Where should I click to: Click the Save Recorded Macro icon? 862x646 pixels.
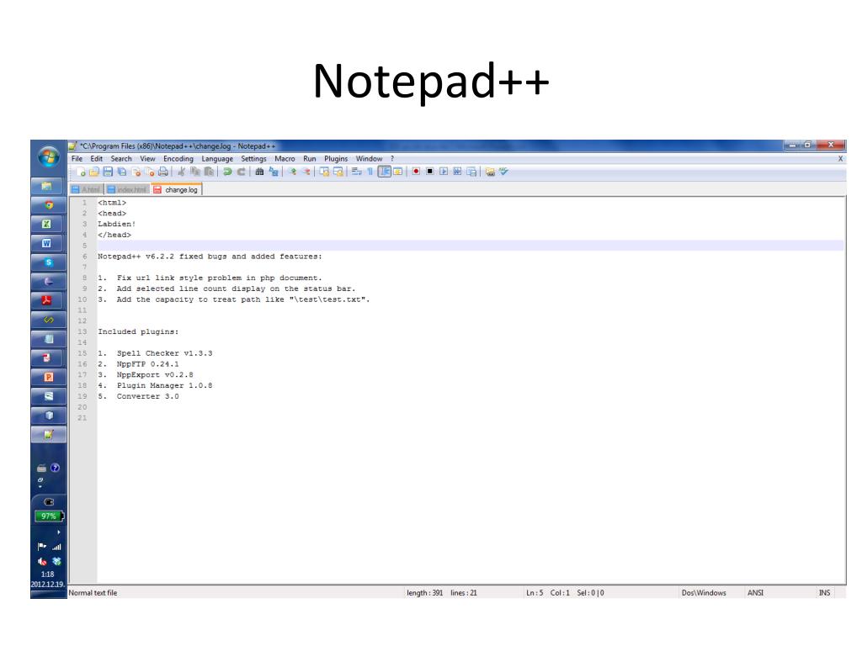pyautogui.click(x=471, y=172)
